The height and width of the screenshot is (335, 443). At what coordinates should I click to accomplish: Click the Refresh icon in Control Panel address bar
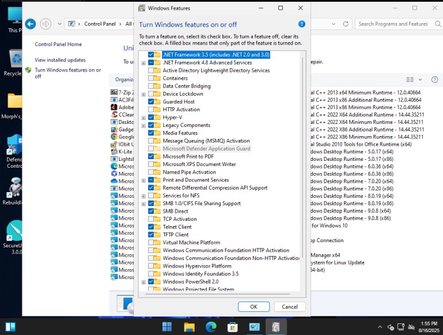click(346, 24)
